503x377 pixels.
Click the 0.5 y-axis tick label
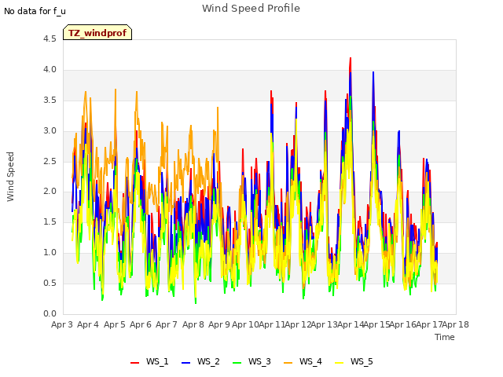point(50,283)
